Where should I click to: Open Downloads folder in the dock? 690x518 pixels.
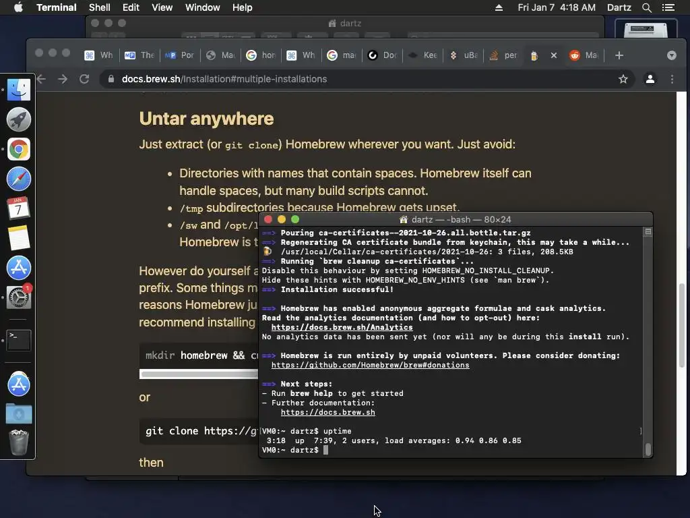click(18, 414)
